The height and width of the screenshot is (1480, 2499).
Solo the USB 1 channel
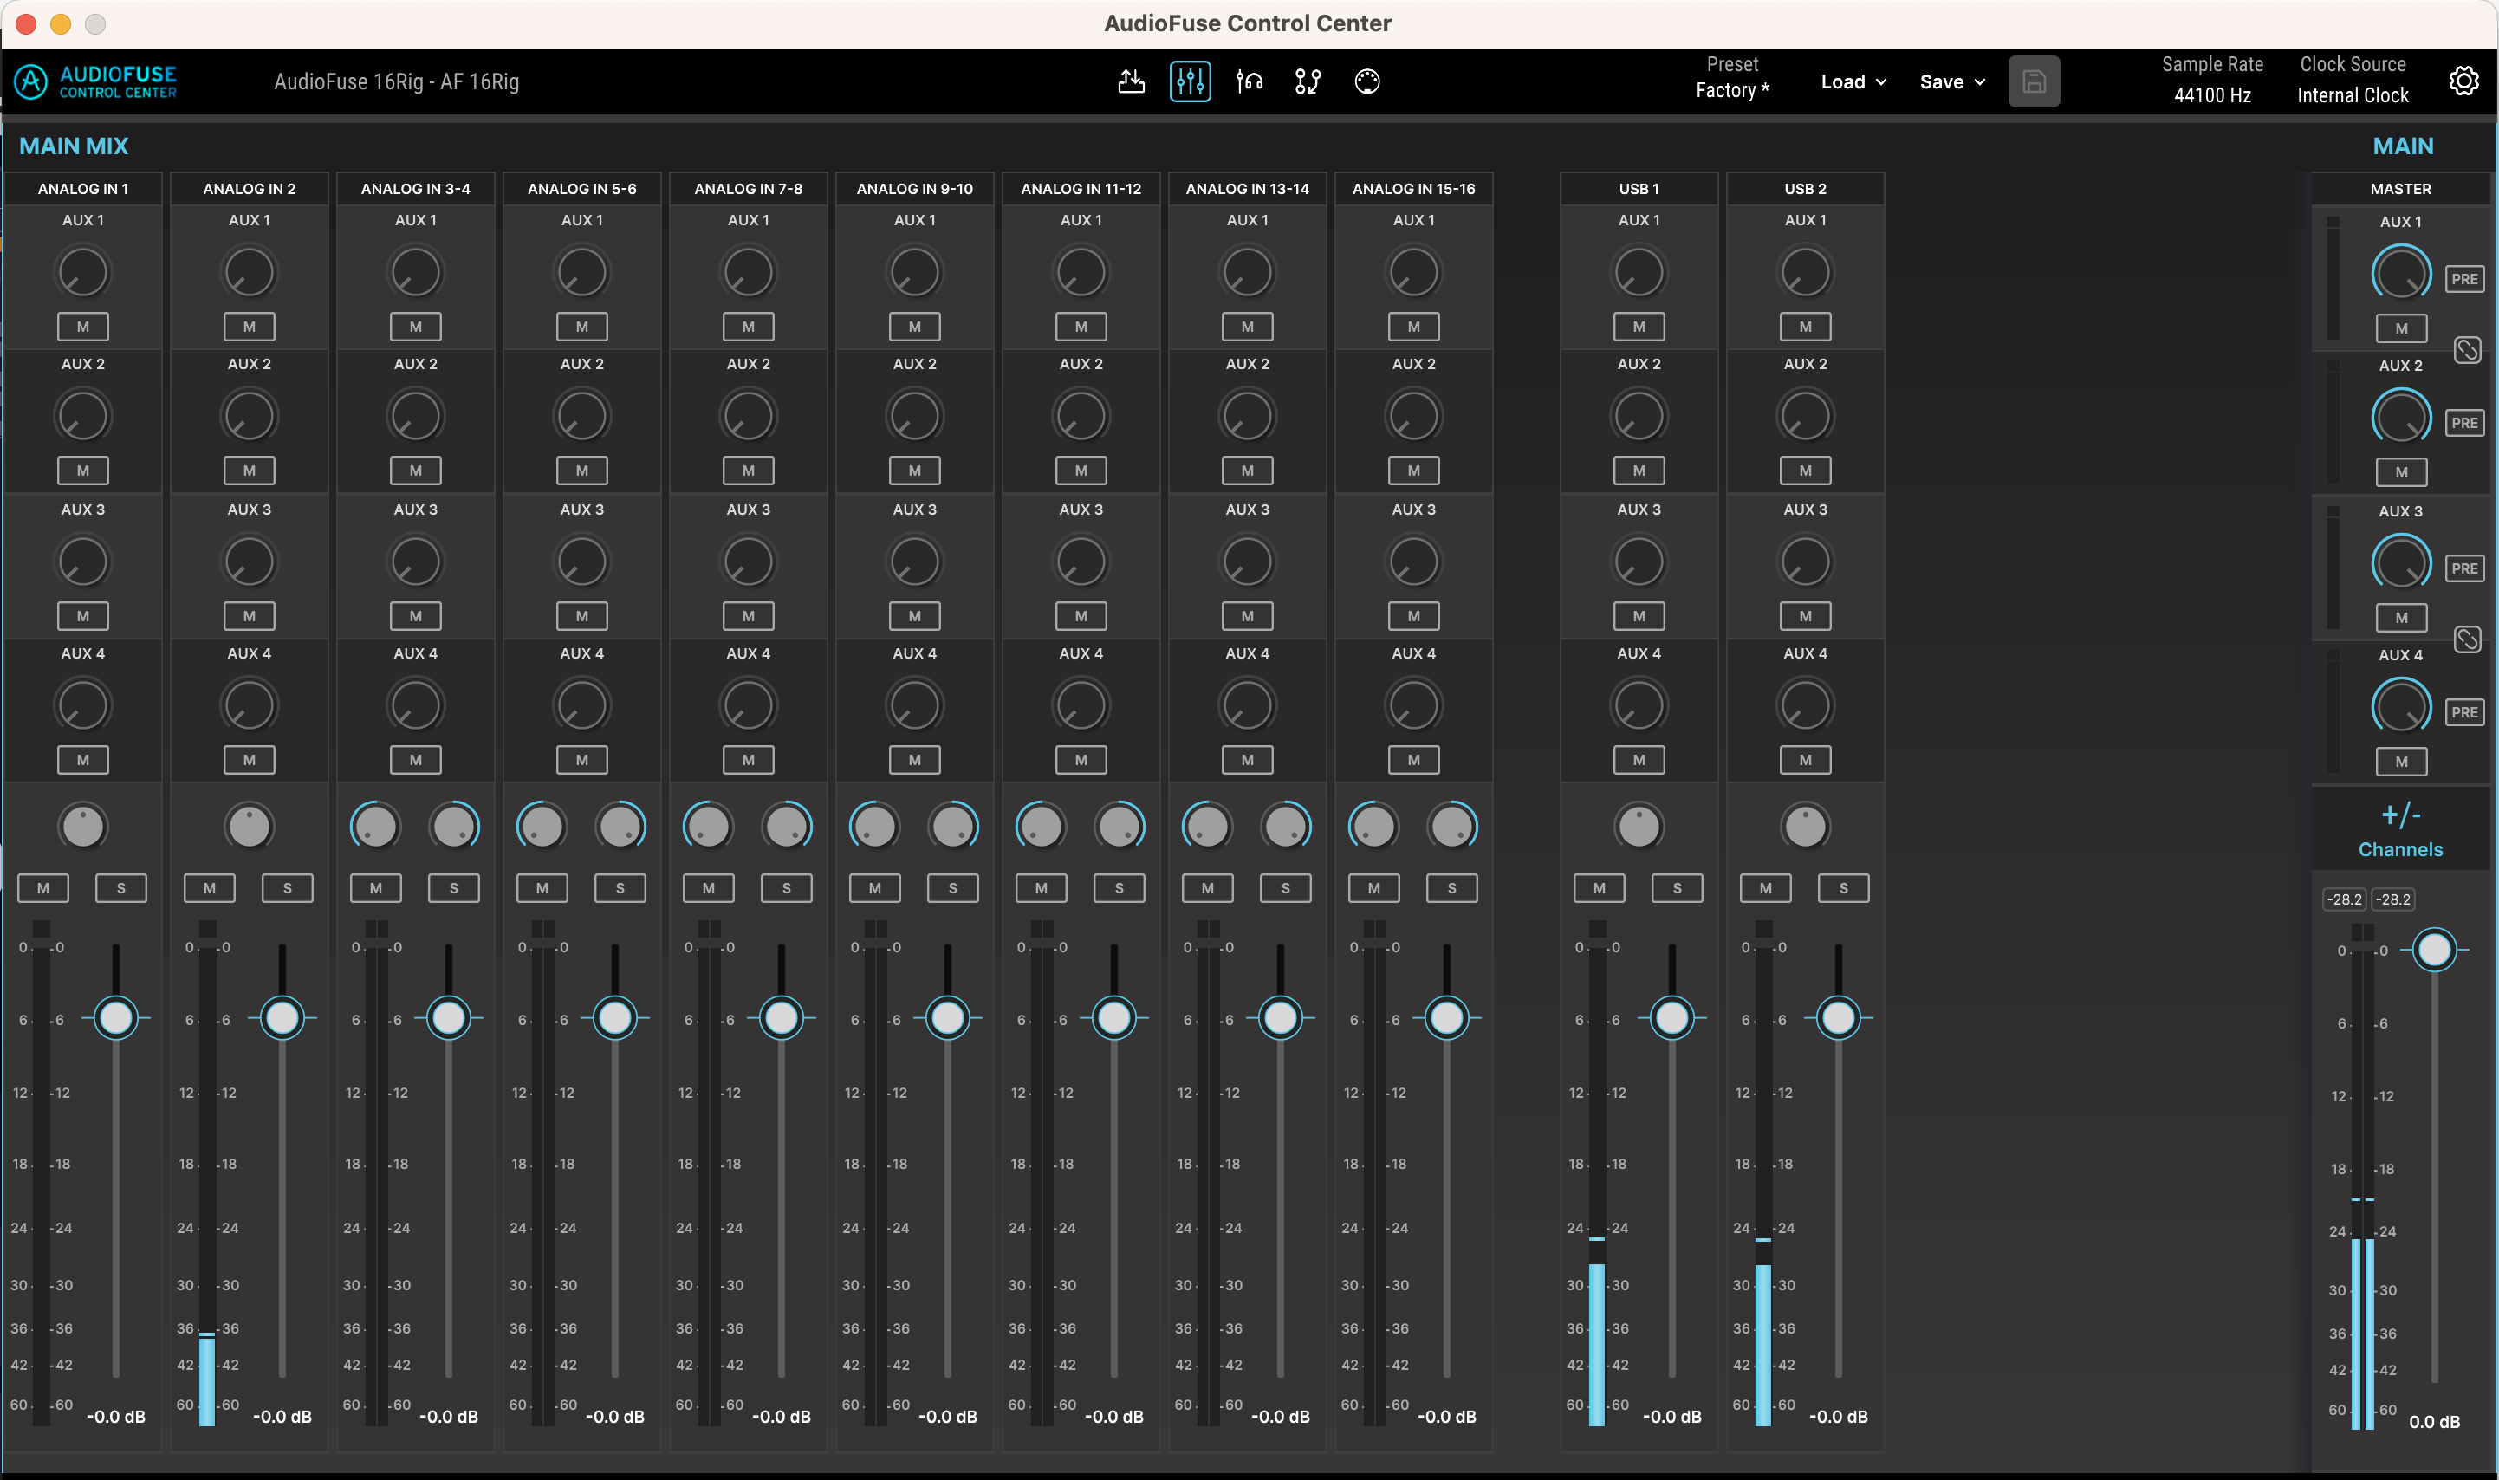click(1677, 887)
